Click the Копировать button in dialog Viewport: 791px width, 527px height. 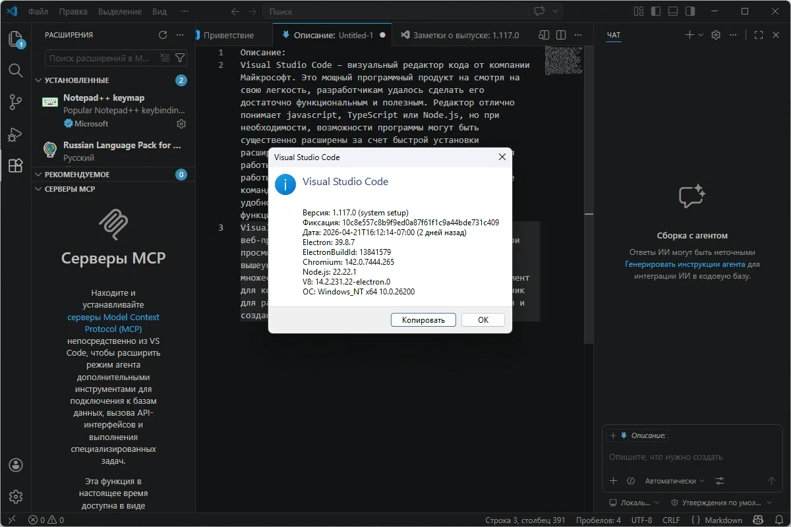coord(423,319)
